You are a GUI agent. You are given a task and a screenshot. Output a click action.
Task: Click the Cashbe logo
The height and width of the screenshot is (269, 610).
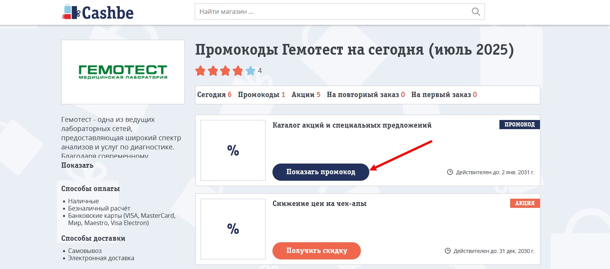pyautogui.click(x=98, y=12)
